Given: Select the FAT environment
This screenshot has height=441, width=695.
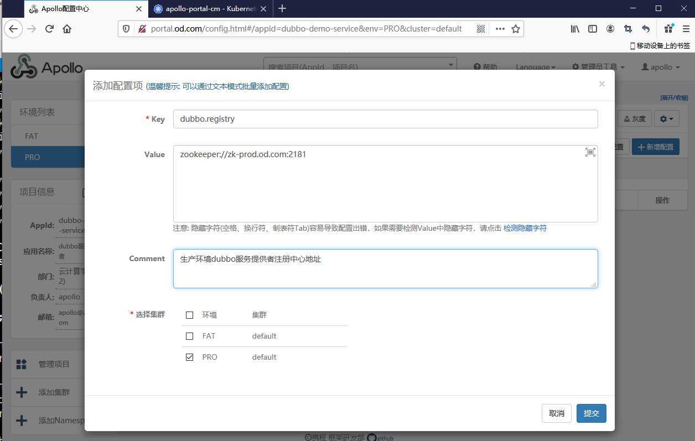Looking at the screenshot, I should [48, 136].
